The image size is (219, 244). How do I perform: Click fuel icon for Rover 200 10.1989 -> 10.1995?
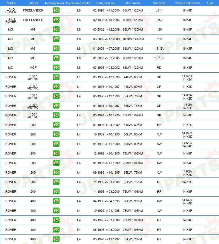[x=56, y=134]
